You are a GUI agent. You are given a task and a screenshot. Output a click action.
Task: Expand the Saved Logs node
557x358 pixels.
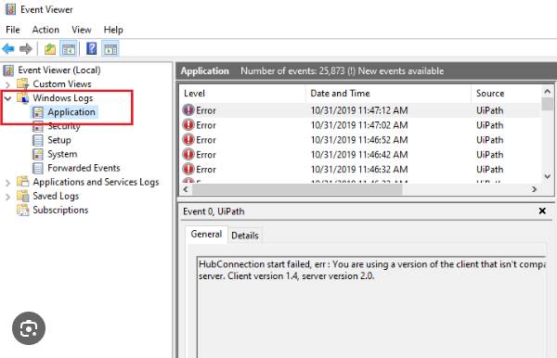[7, 197]
